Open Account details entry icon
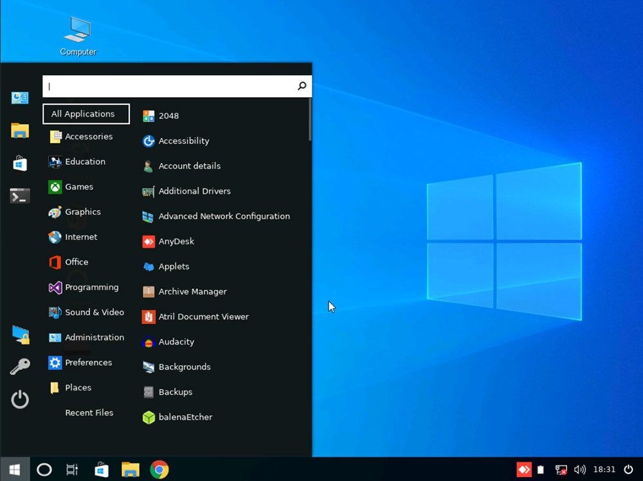The height and width of the screenshot is (481, 643). 149,166
